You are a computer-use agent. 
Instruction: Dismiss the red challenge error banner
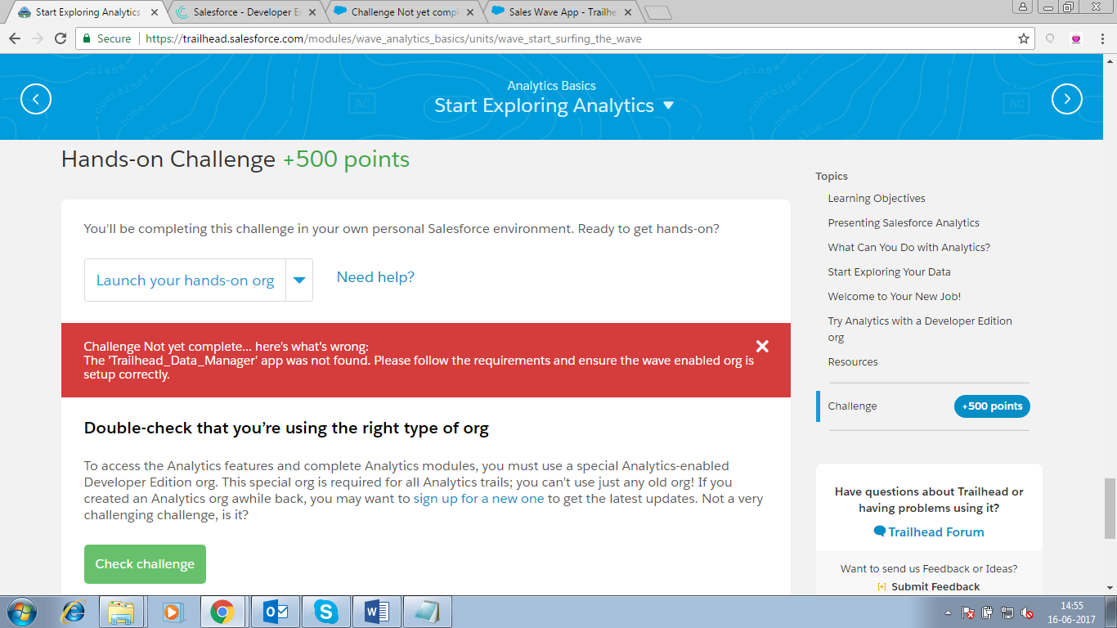762,346
